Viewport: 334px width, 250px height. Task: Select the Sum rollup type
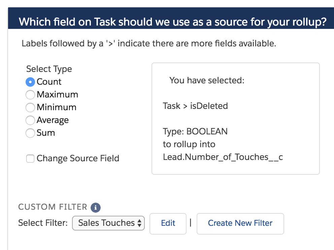[x=30, y=133]
